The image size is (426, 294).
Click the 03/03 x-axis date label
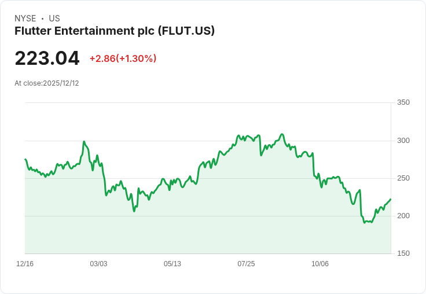pos(98,264)
